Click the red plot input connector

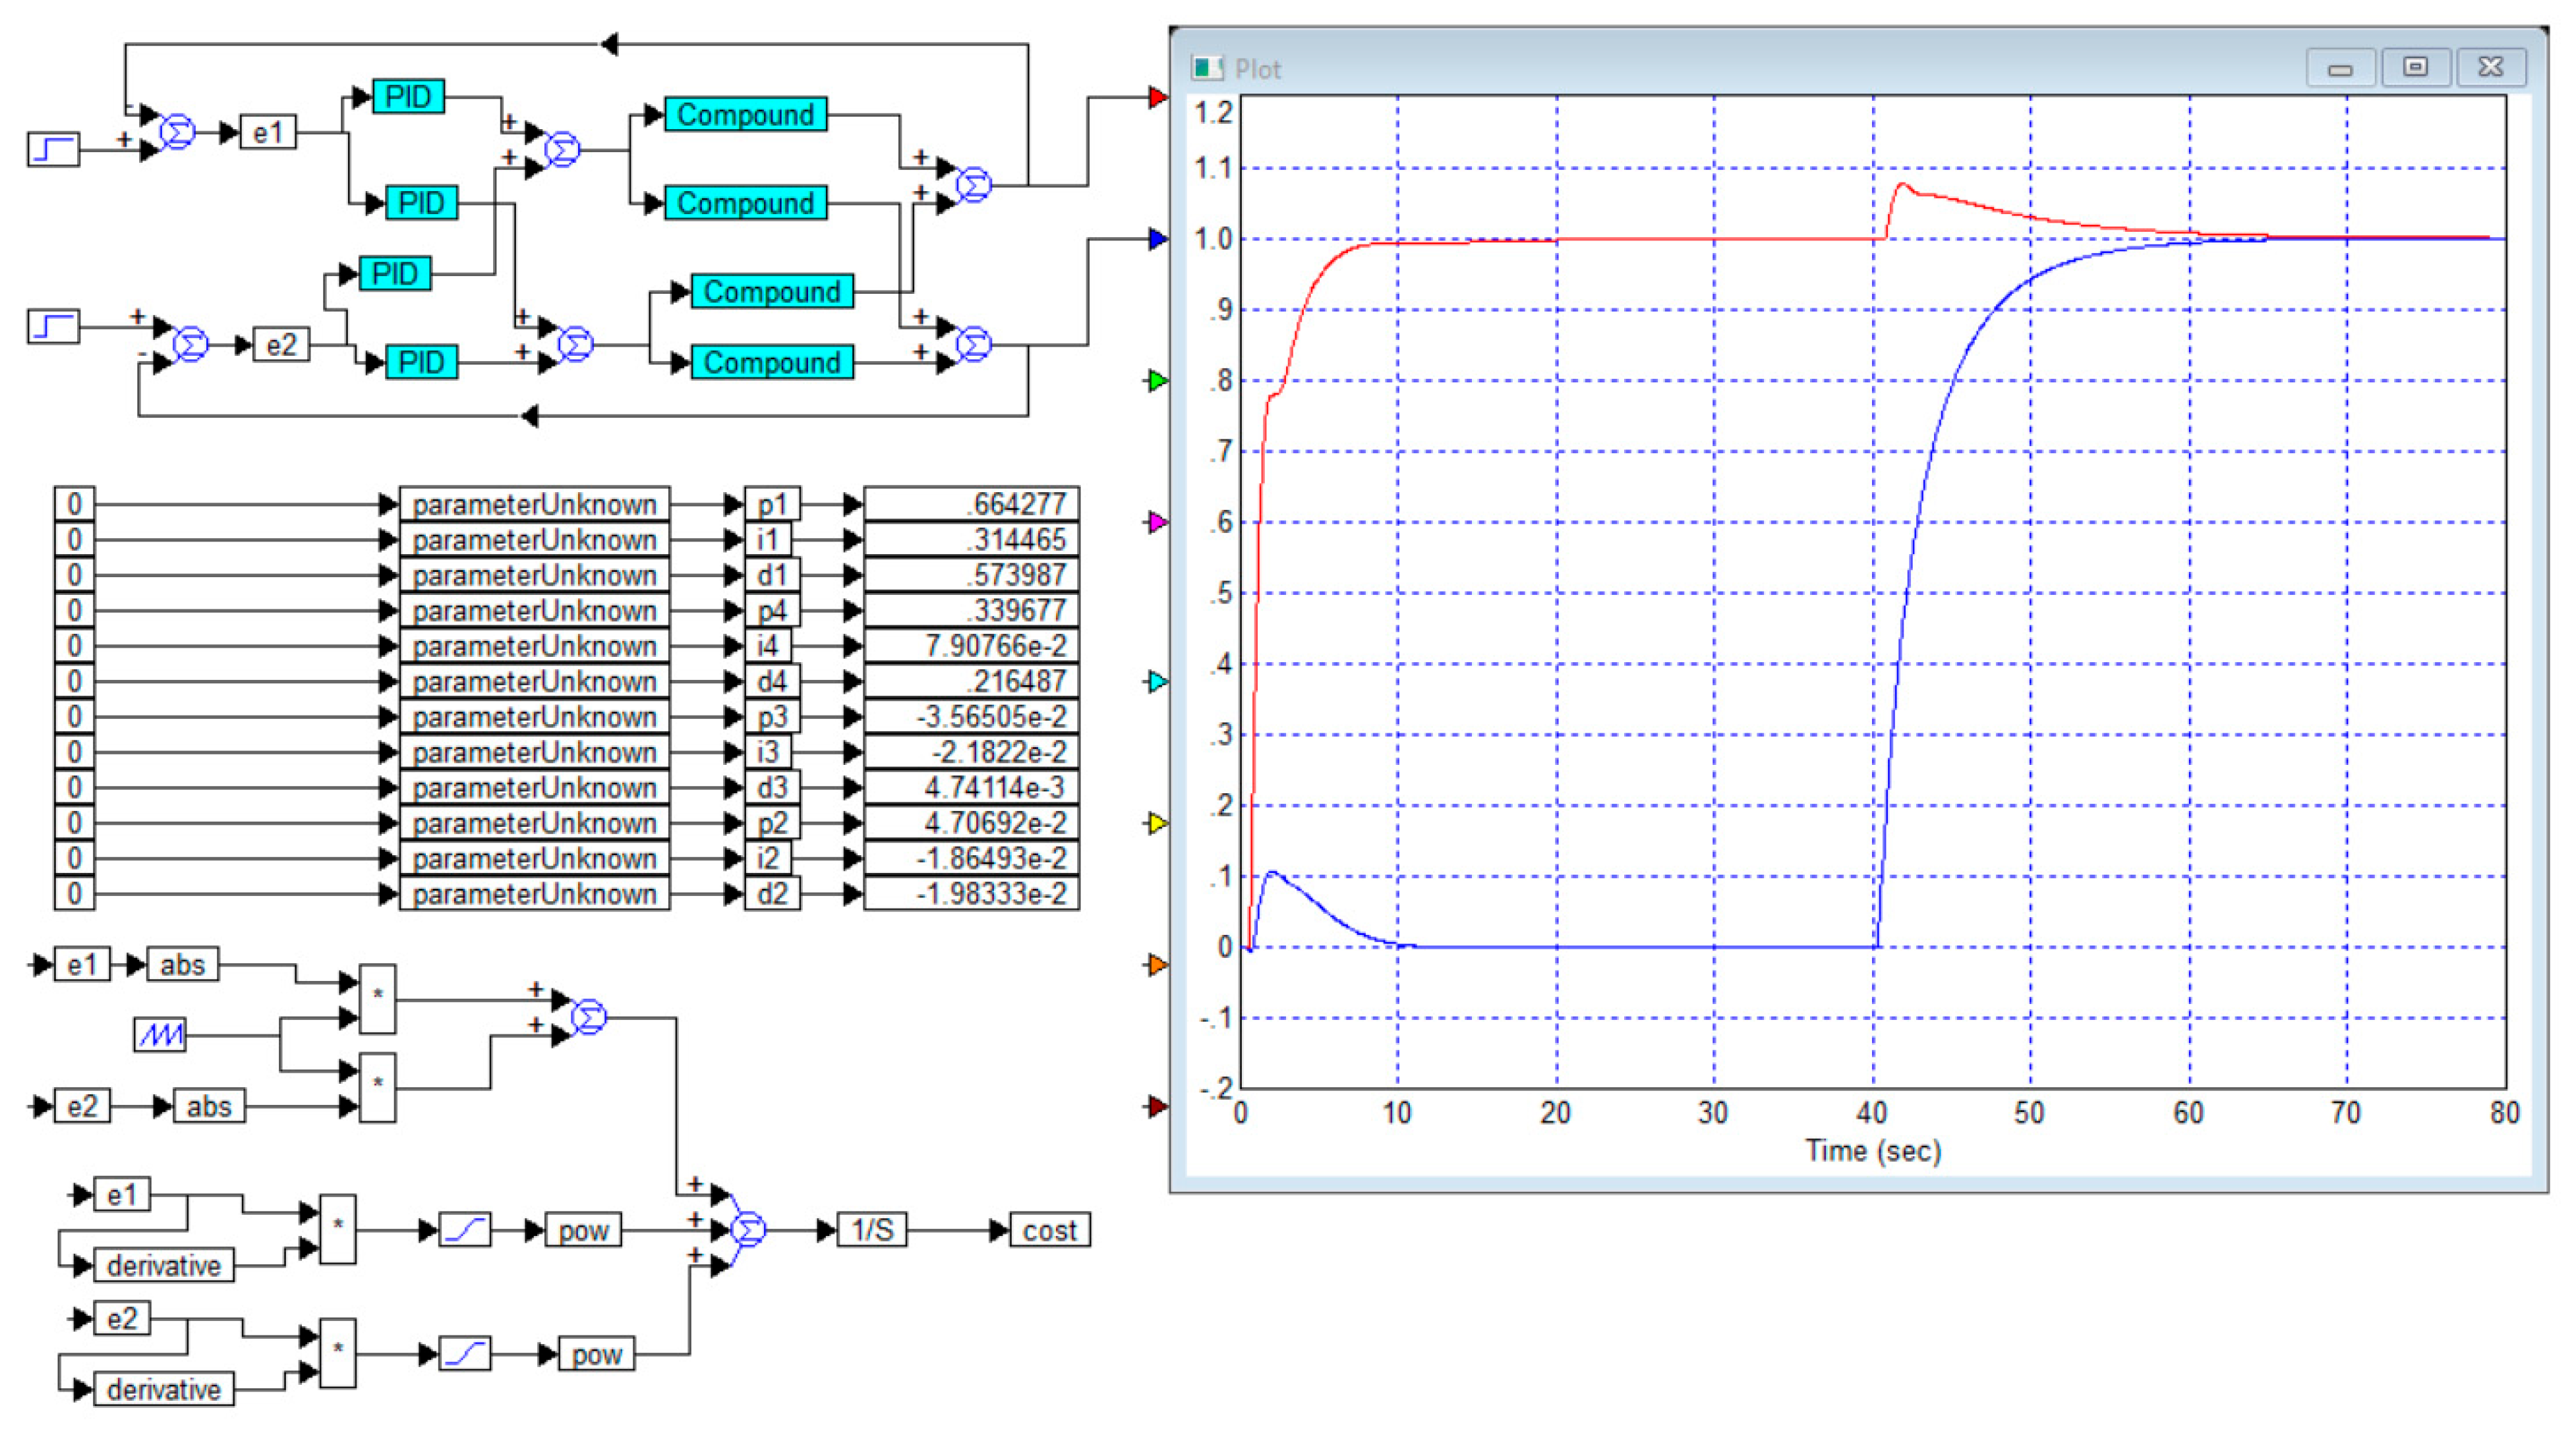1157,97
